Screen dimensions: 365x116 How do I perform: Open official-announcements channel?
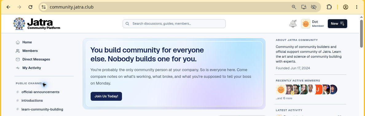[40, 92]
